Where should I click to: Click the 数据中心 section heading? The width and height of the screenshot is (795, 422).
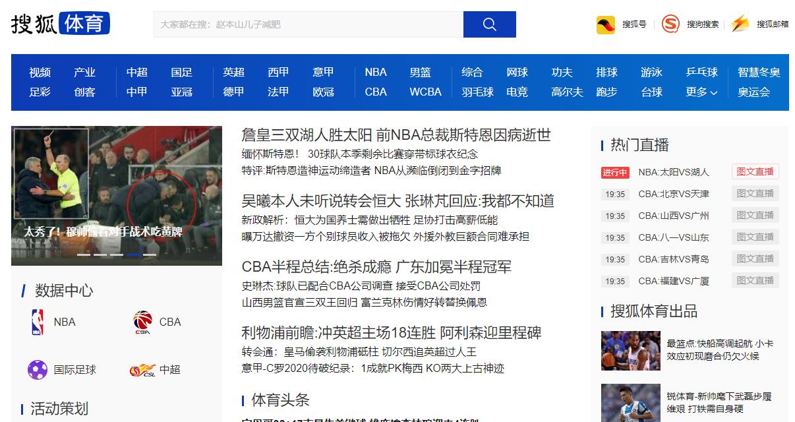click(64, 291)
